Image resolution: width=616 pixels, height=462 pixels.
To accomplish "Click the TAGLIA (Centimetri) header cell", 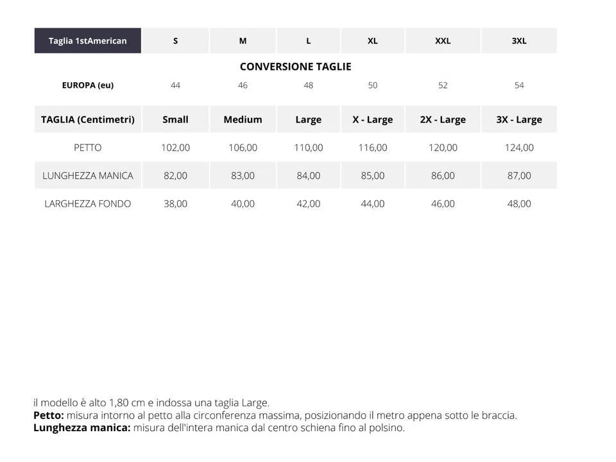I will [x=88, y=119].
